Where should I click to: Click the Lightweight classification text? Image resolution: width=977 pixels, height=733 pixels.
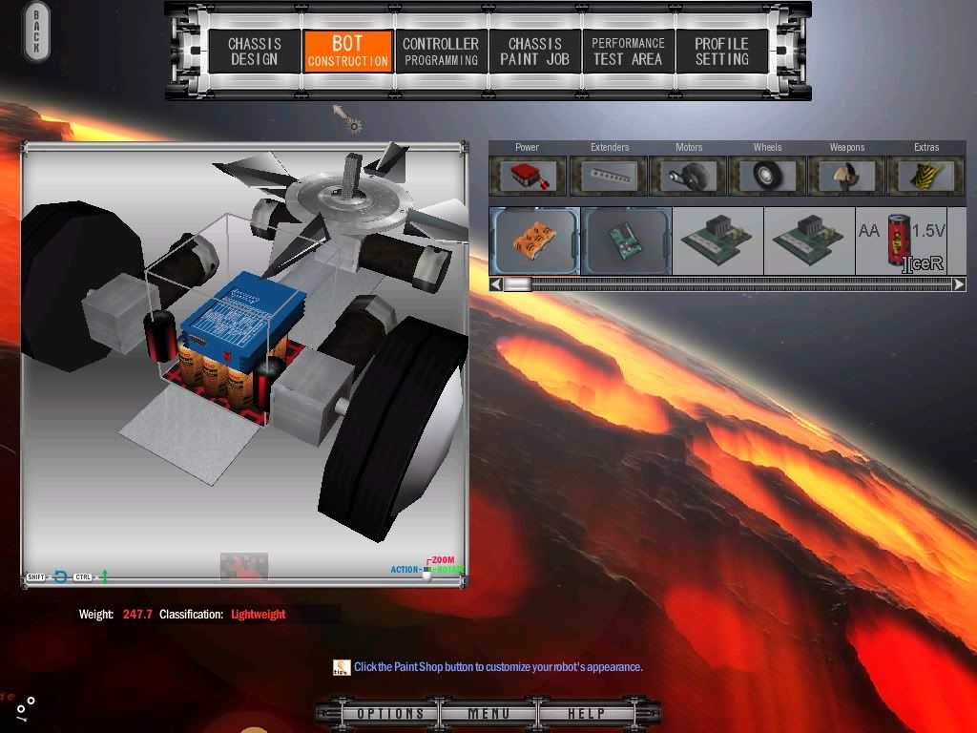pos(258,614)
